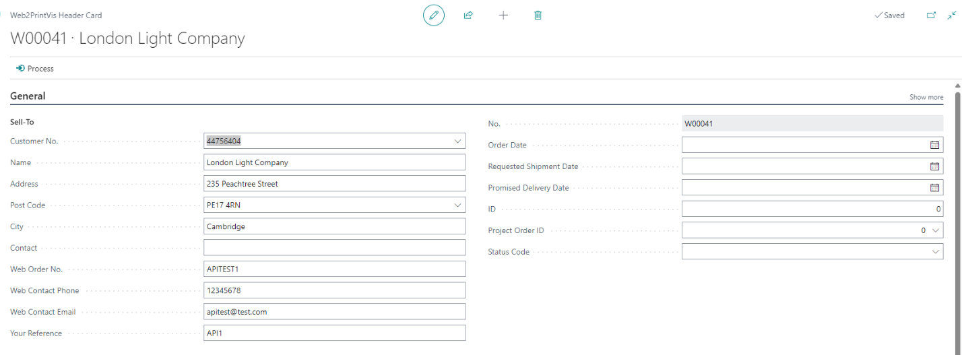Open card in new window icon

point(932,15)
